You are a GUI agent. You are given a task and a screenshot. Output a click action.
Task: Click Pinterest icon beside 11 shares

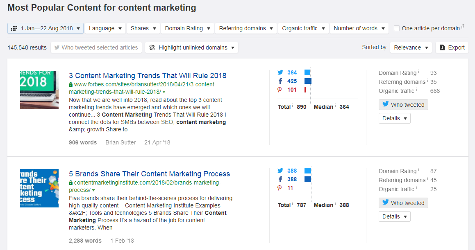[x=280, y=188]
